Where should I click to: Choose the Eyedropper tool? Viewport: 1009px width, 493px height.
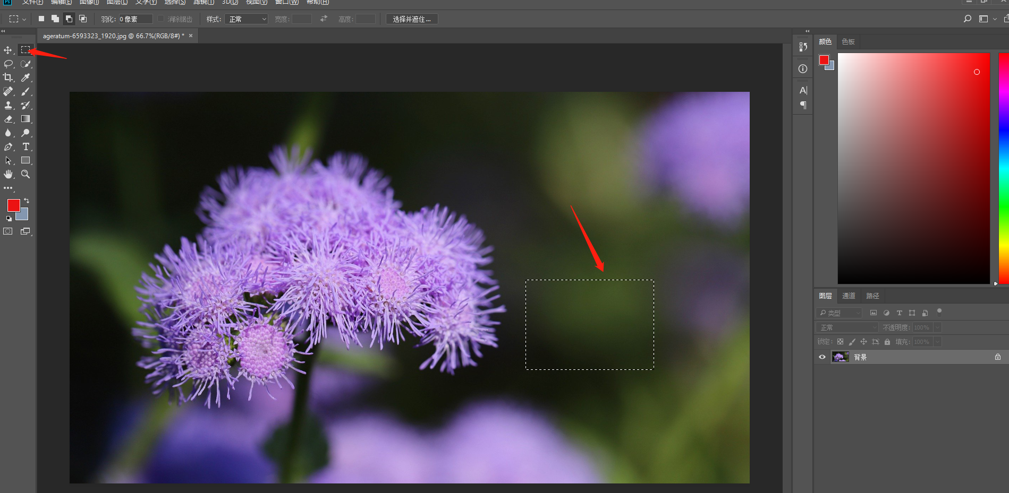25,77
